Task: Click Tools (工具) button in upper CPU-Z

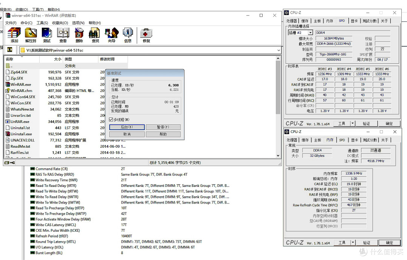Action: (342, 124)
